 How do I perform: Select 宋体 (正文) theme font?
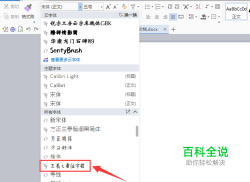tap(90, 103)
